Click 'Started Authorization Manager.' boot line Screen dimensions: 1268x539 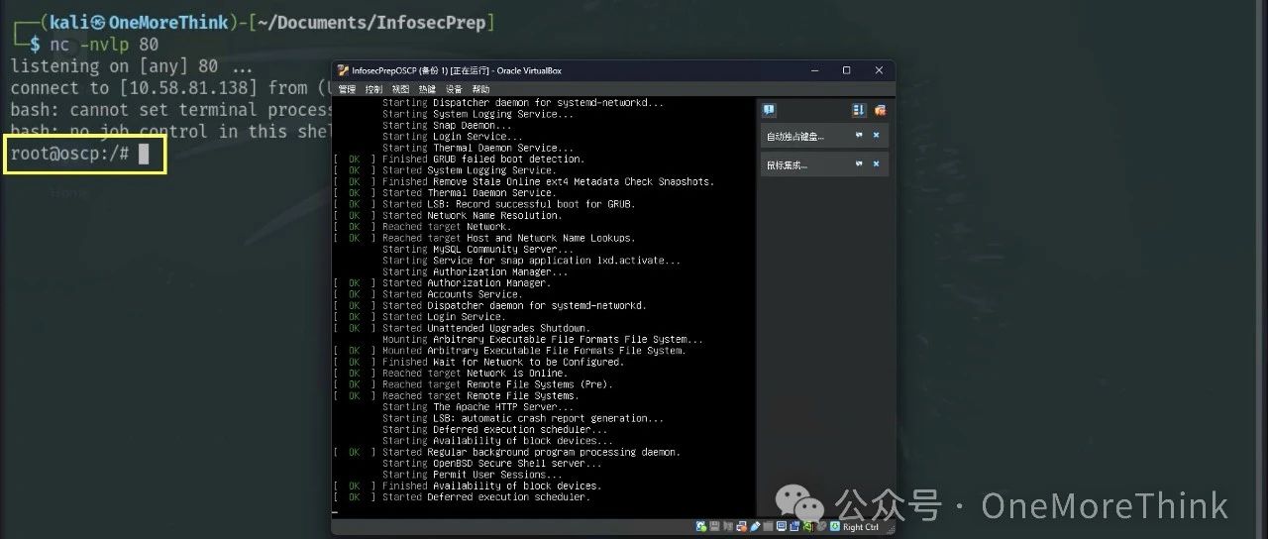click(466, 282)
